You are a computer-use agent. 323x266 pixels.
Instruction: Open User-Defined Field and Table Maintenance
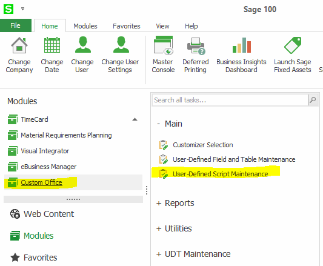234,159
